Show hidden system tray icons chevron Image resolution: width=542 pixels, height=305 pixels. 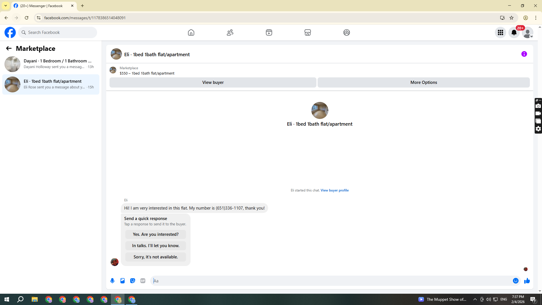(x=475, y=299)
